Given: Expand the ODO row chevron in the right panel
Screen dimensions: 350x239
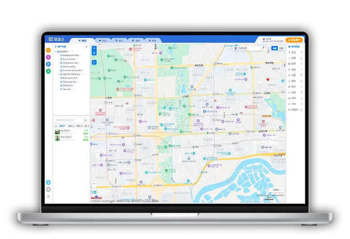Looking at the screenshot, I should click(x=302, y=98).
